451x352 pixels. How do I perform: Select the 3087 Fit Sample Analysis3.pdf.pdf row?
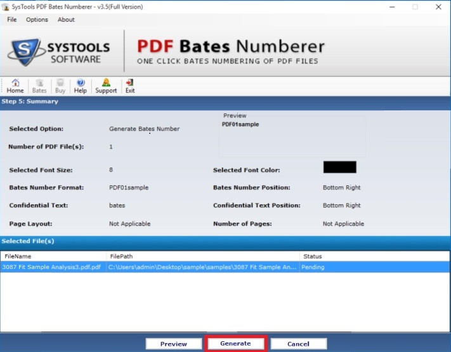[225, 267]
